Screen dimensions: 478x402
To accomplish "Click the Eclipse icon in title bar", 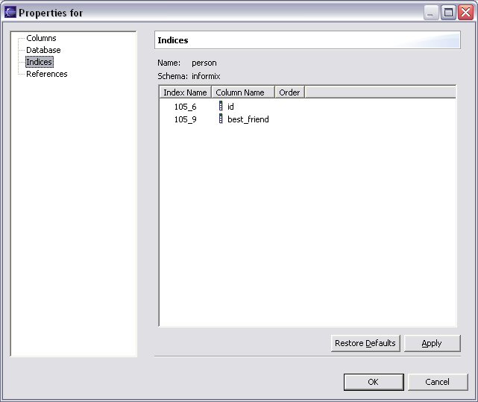I will 10,13.
